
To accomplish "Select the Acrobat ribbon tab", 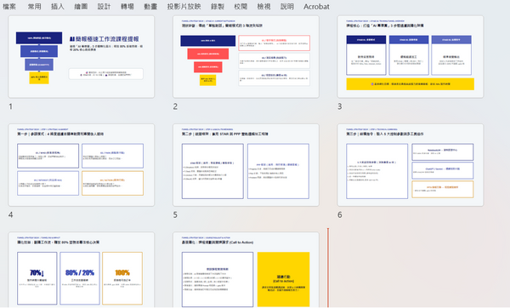I will 316,7.
